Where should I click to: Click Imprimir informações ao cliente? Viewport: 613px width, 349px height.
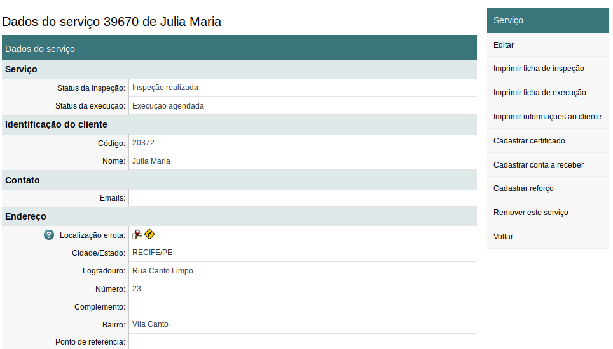pos(547,117)
